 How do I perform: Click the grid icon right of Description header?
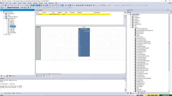point(125,13)
